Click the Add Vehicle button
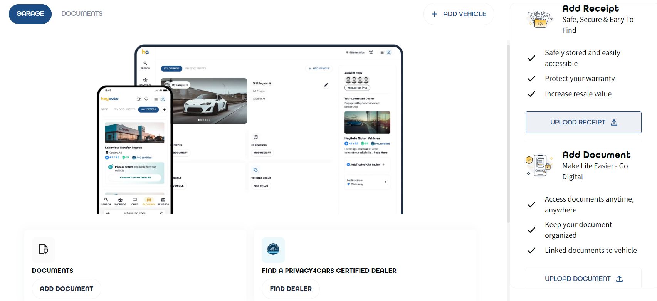657x301 pixels. point(459,14)
